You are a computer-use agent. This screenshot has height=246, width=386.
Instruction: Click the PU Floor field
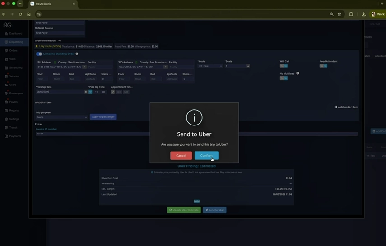[42, 79]
